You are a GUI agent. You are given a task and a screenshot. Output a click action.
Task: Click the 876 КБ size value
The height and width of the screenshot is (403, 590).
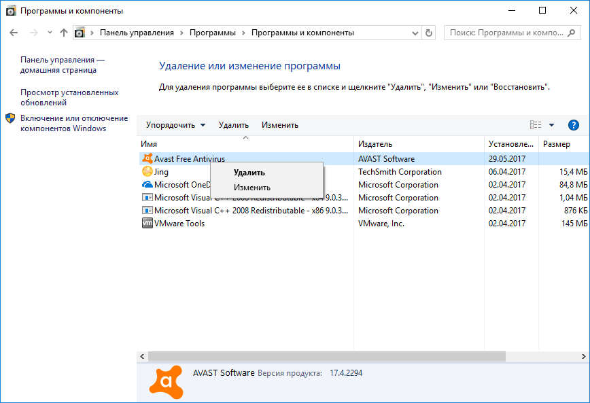pos(576,211)
